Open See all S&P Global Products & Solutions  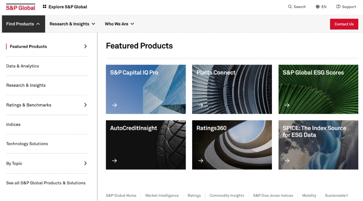point(46,183)
